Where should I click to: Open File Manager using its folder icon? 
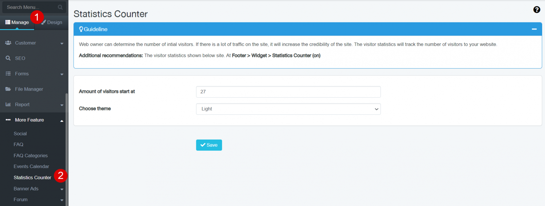(x=8, y=89)
